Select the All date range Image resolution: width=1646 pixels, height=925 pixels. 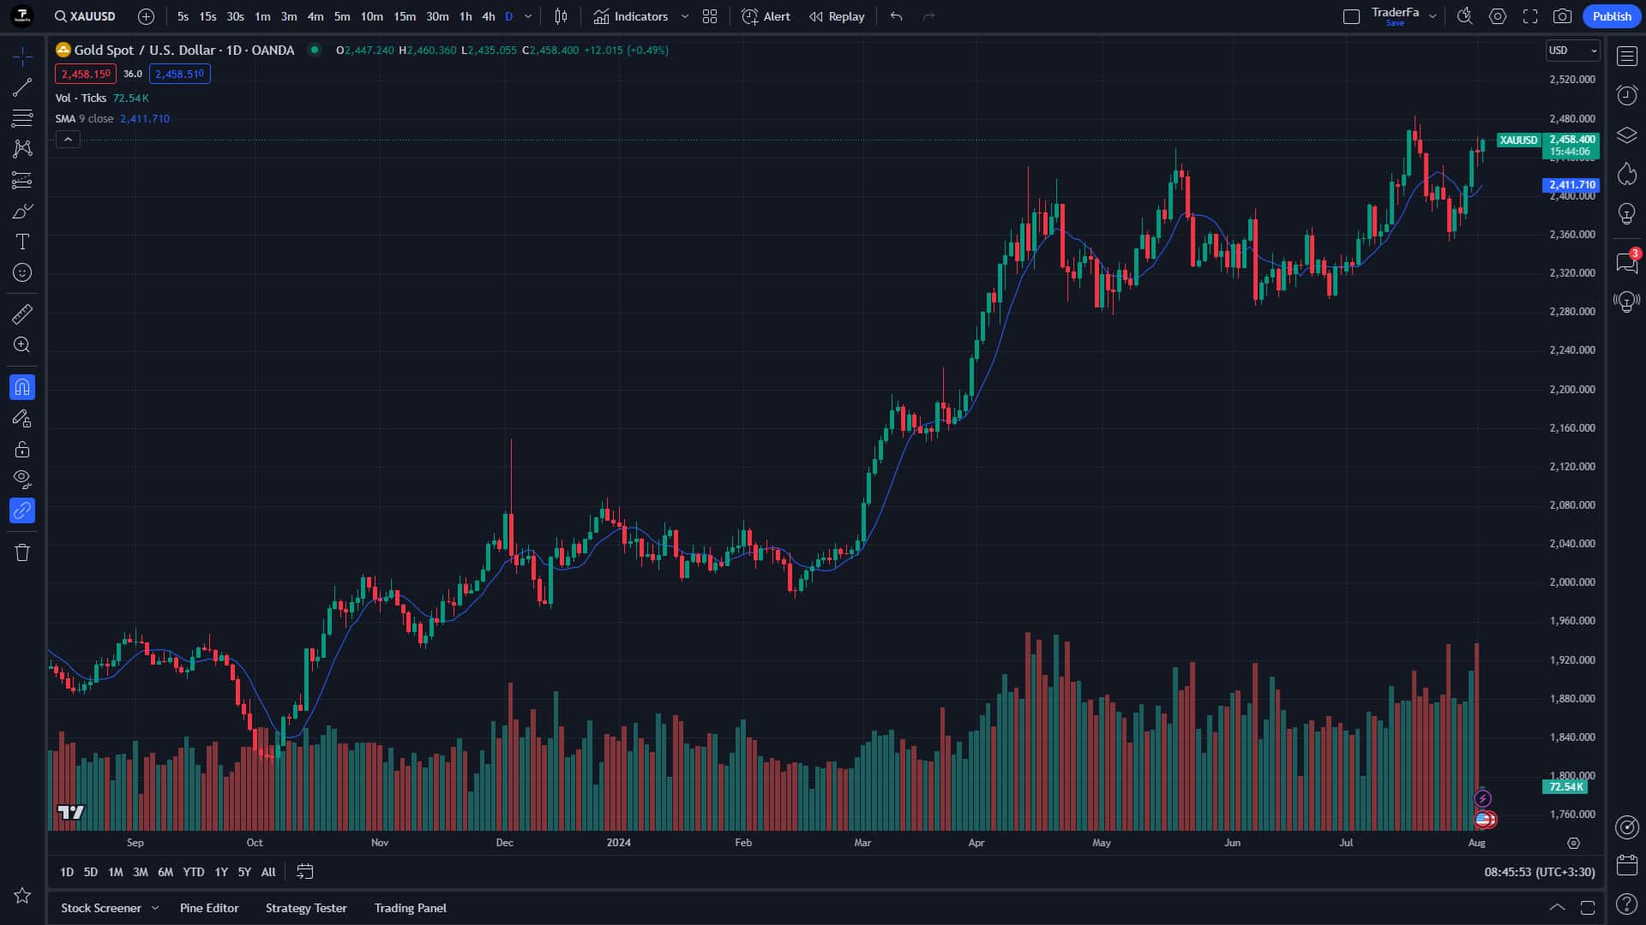[268, 872]
